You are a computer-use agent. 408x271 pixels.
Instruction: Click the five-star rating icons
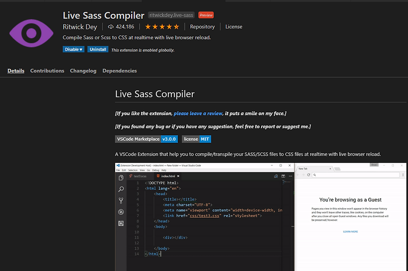click(162, 27)
